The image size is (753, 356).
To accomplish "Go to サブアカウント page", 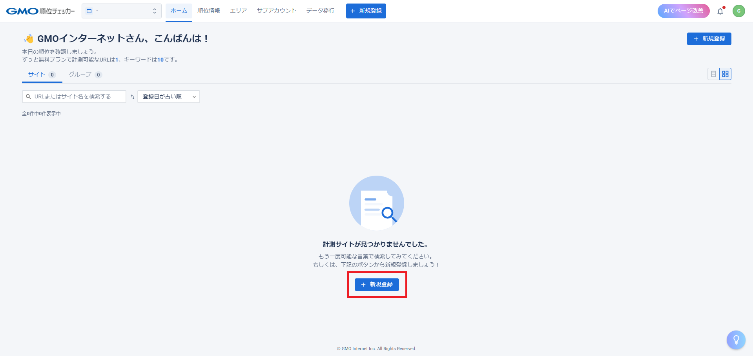I will pyautogui.click(x=277, y=11).
